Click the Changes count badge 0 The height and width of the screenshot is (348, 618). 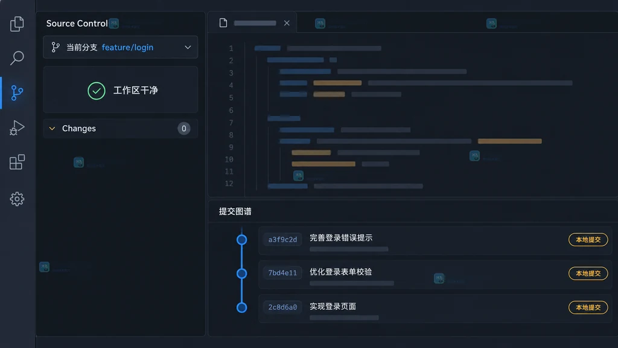pyautogui.click(x=183, y=129)
